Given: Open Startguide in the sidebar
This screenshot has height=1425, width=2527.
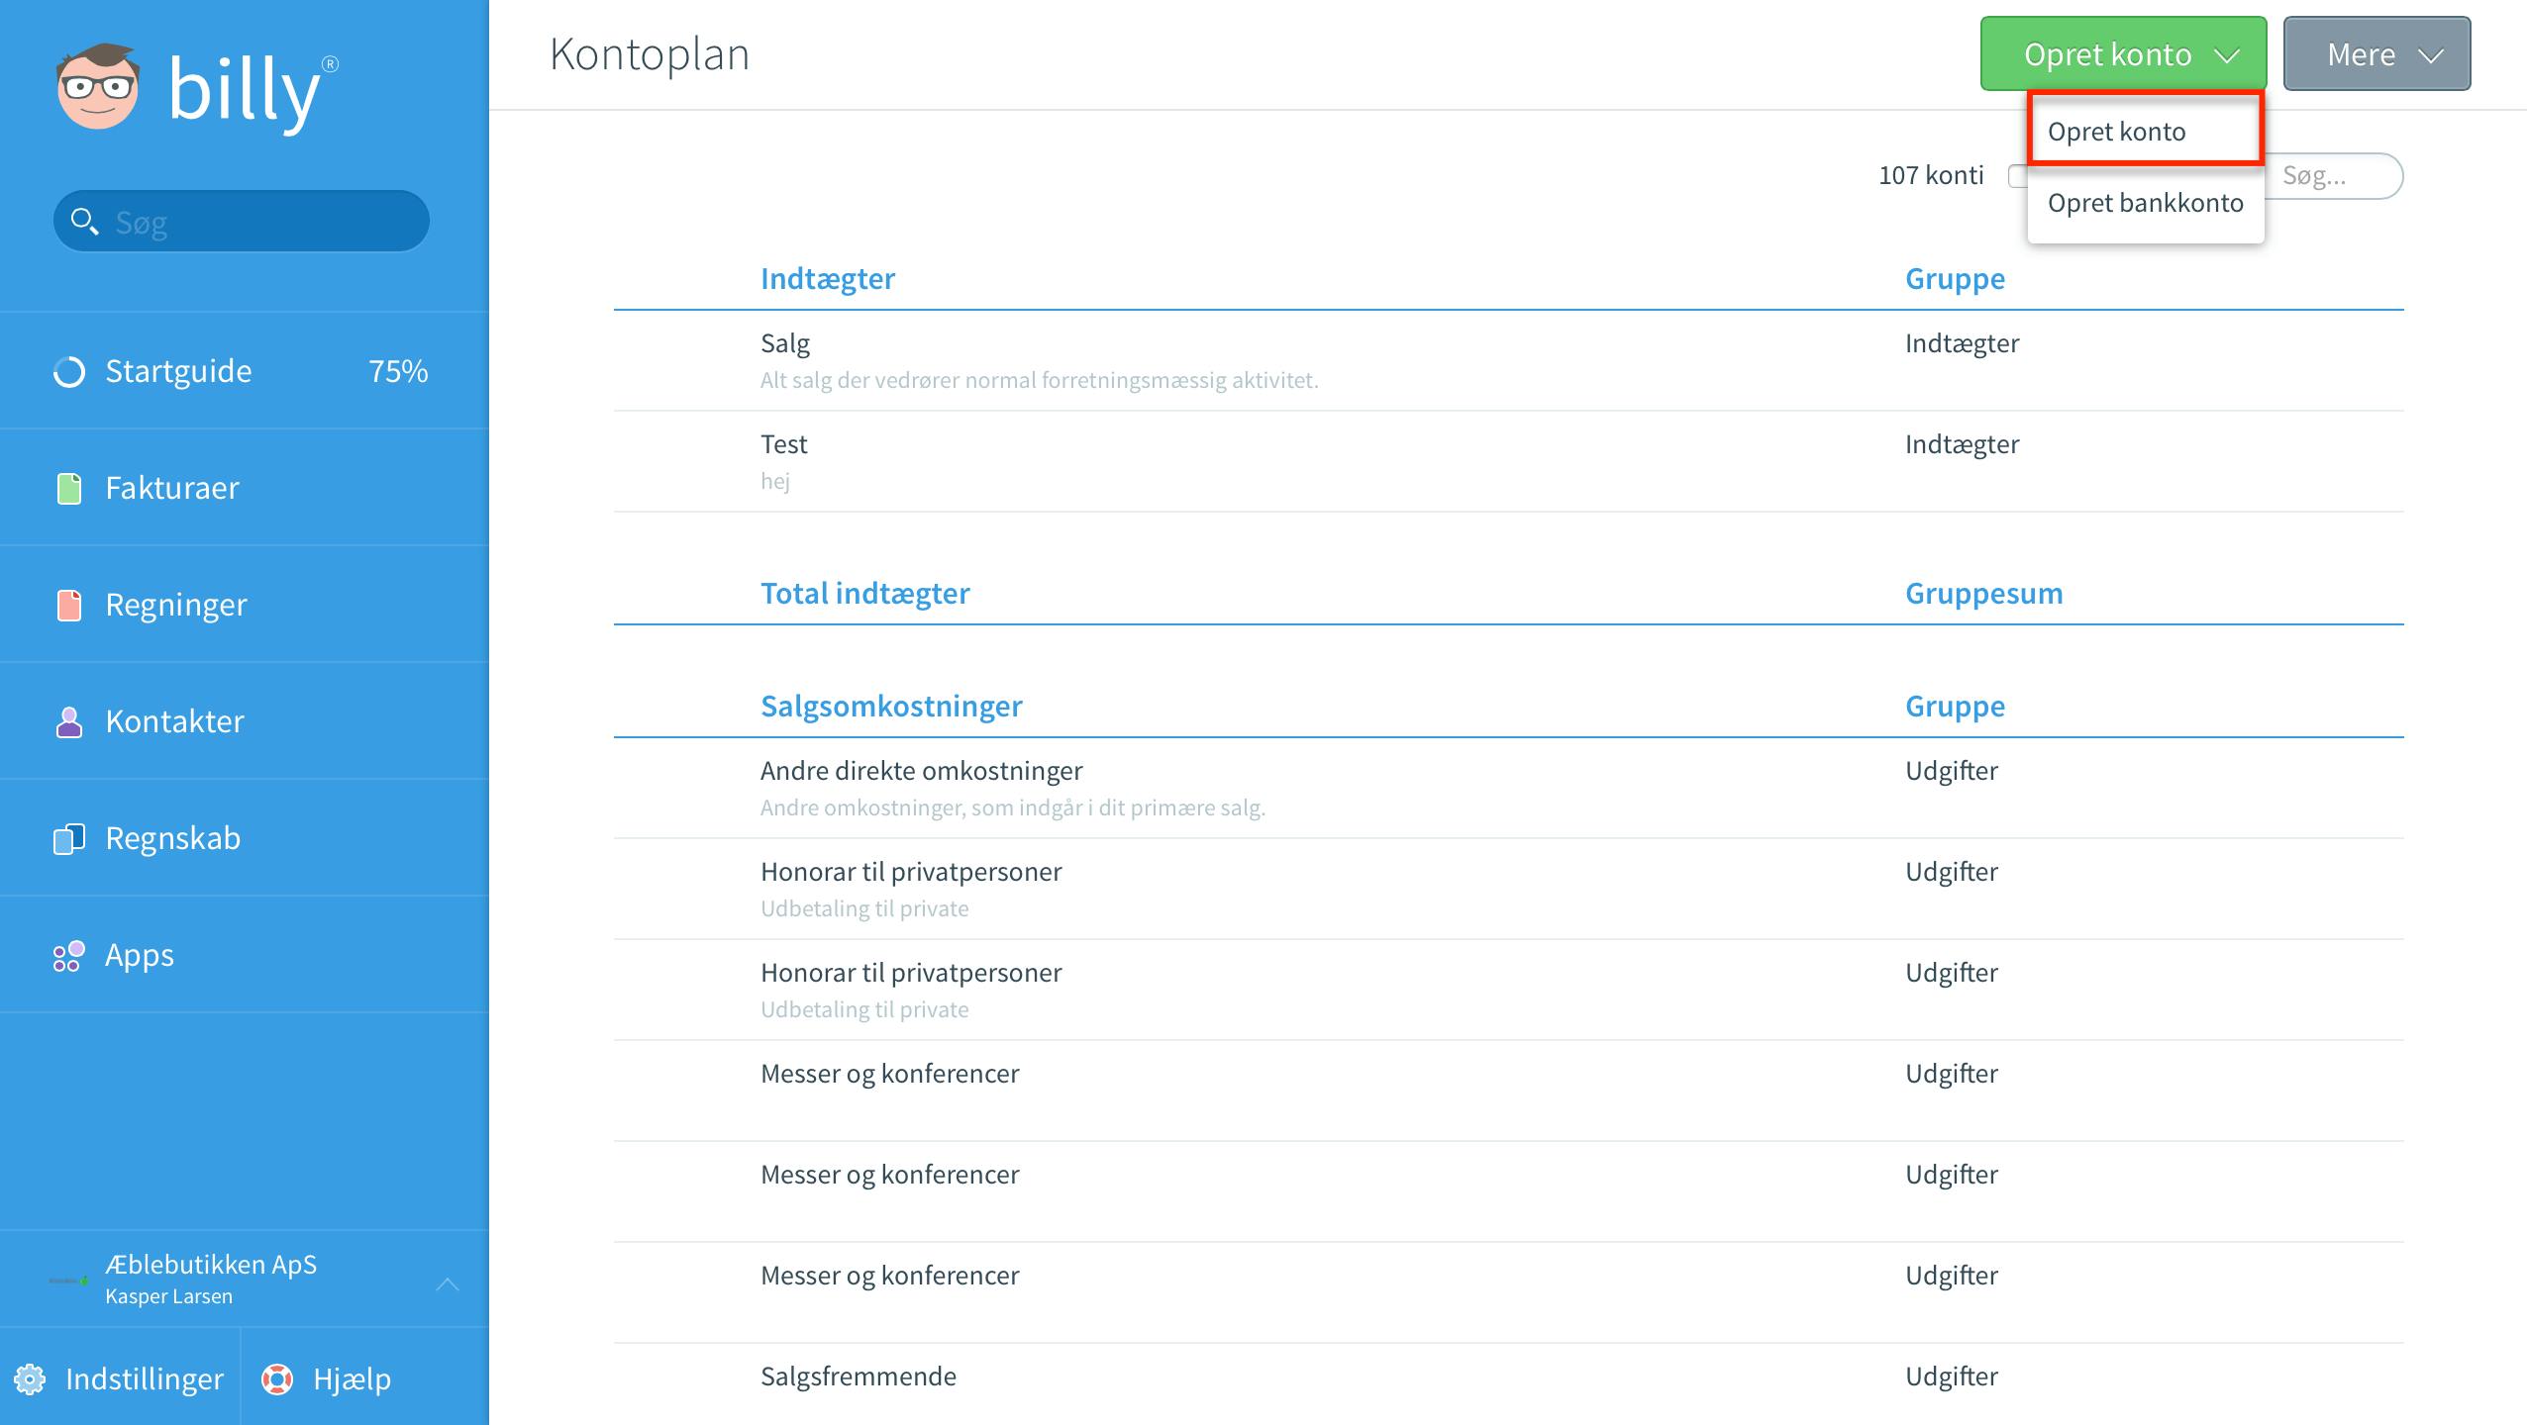Looking at the screenshot, I should coord(245,371).
